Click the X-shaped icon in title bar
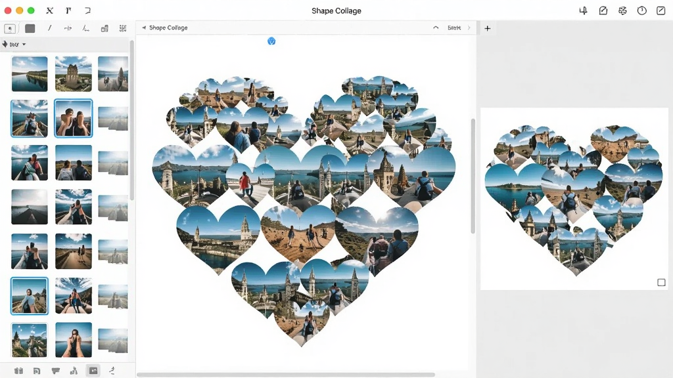 point(50,10)
